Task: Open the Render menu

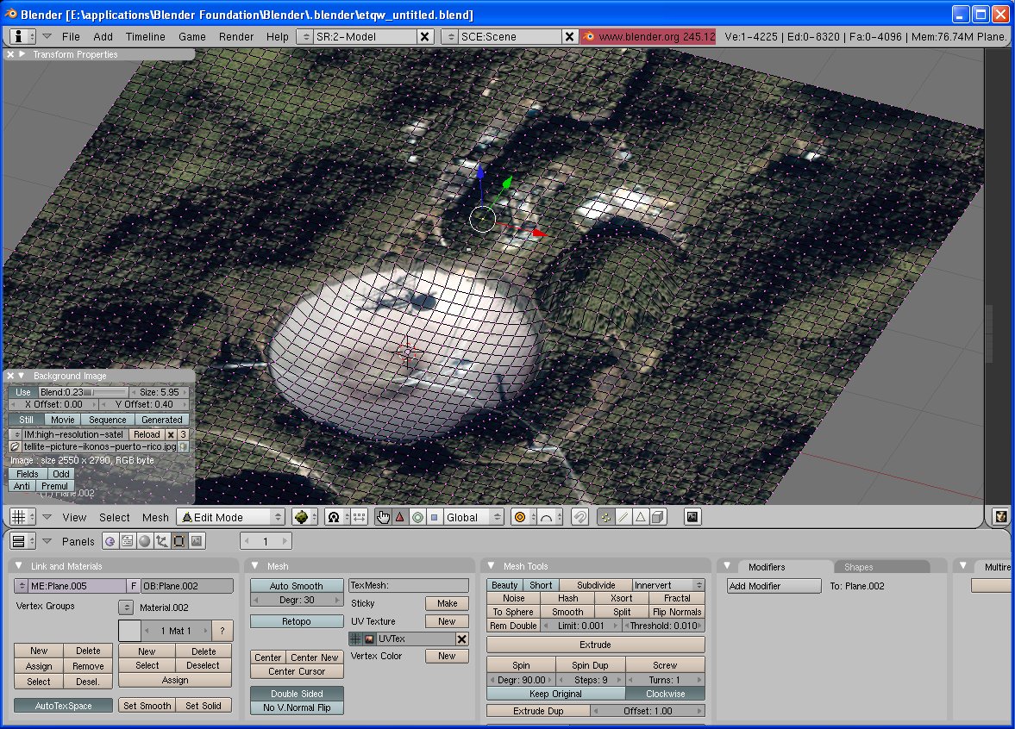Action: [x=235, y=37]
